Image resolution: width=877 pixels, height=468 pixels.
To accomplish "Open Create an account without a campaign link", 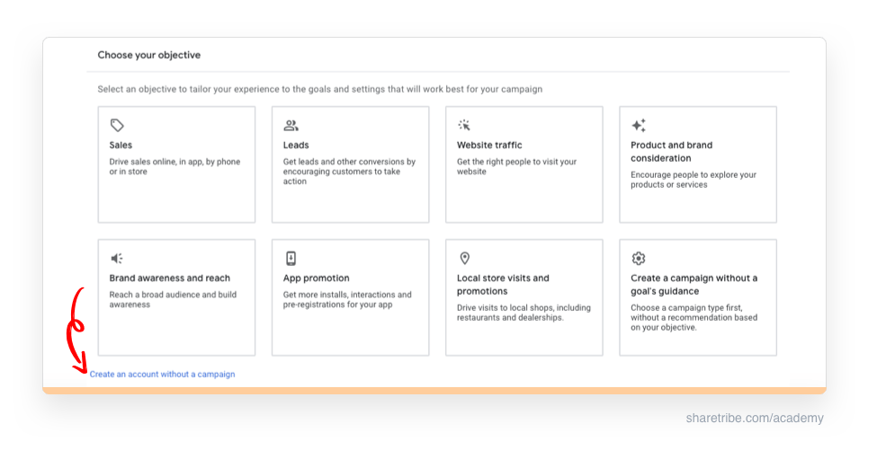I will [163, 374].
